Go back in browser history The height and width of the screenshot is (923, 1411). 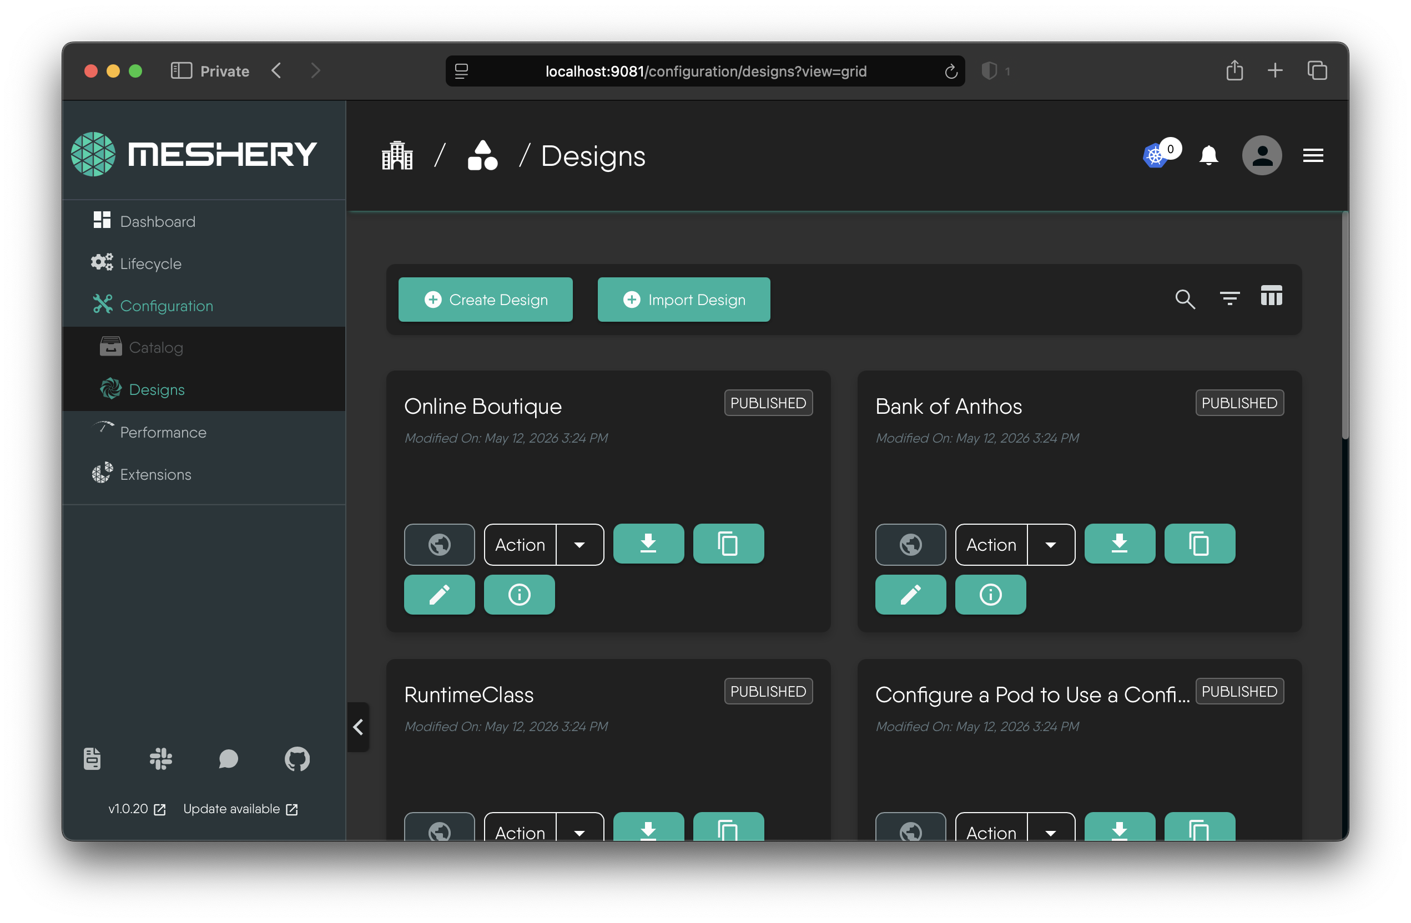(276, 71)
